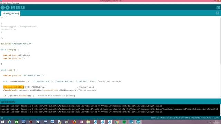
Task: Open Microsoft Word from the taskbar
Action: (52, 122)
